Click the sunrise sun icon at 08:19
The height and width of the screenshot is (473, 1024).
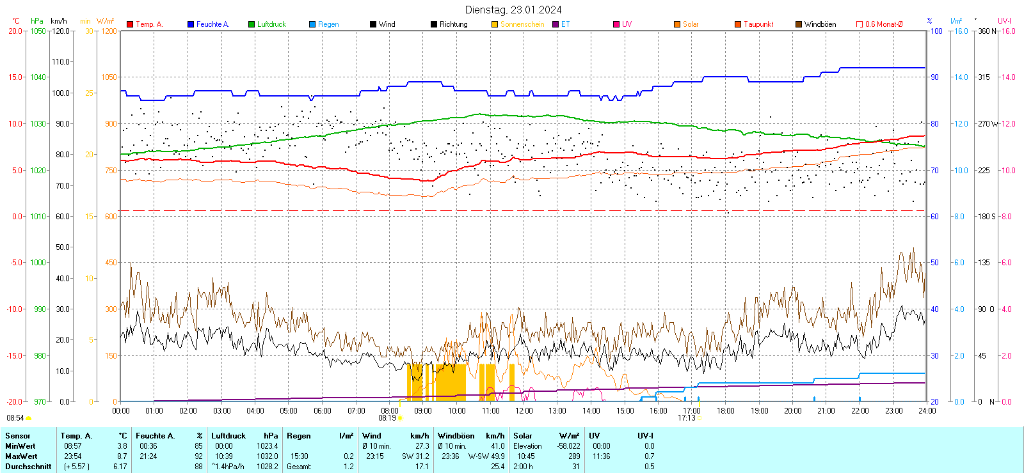[x=400, y=418]
